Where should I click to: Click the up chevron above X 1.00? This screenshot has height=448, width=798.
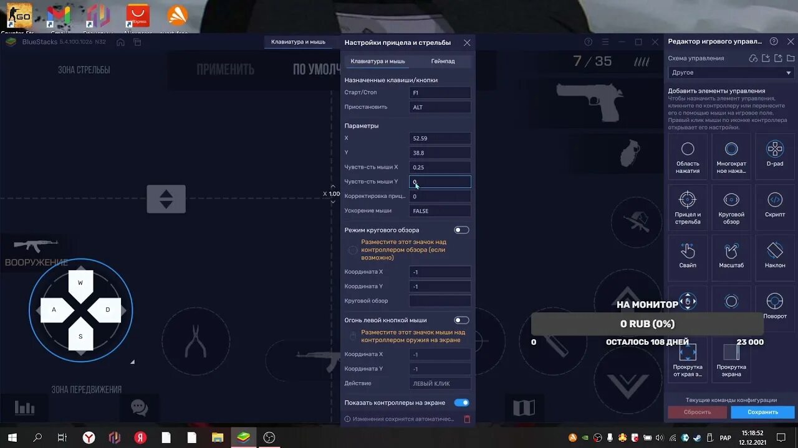(x=334, y=185)
